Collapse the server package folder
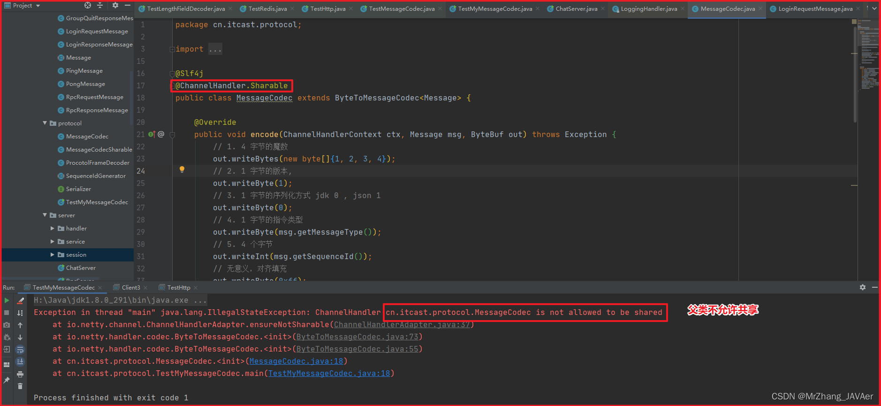 [x=45, y=215]
